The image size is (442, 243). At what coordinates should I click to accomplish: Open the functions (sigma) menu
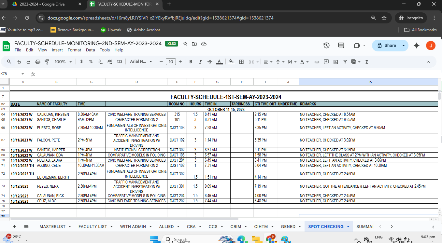pos(367,62)
